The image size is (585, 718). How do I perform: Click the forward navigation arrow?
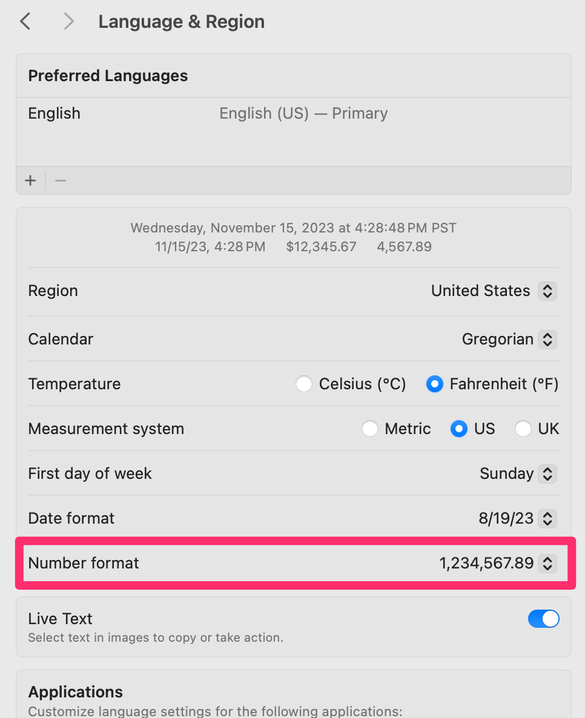point(68,21)
